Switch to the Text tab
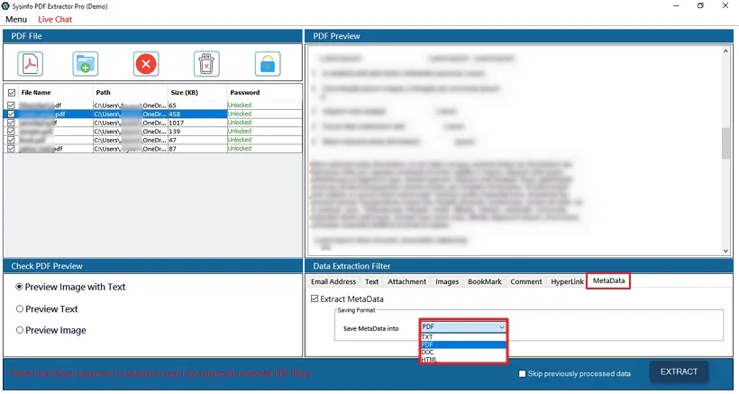The width and height of the screenshot is (739, 394). point(371,281)
